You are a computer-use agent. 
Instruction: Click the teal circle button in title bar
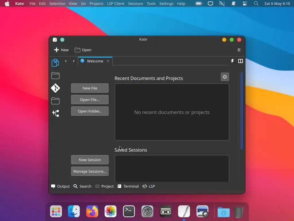coord(62,40)
